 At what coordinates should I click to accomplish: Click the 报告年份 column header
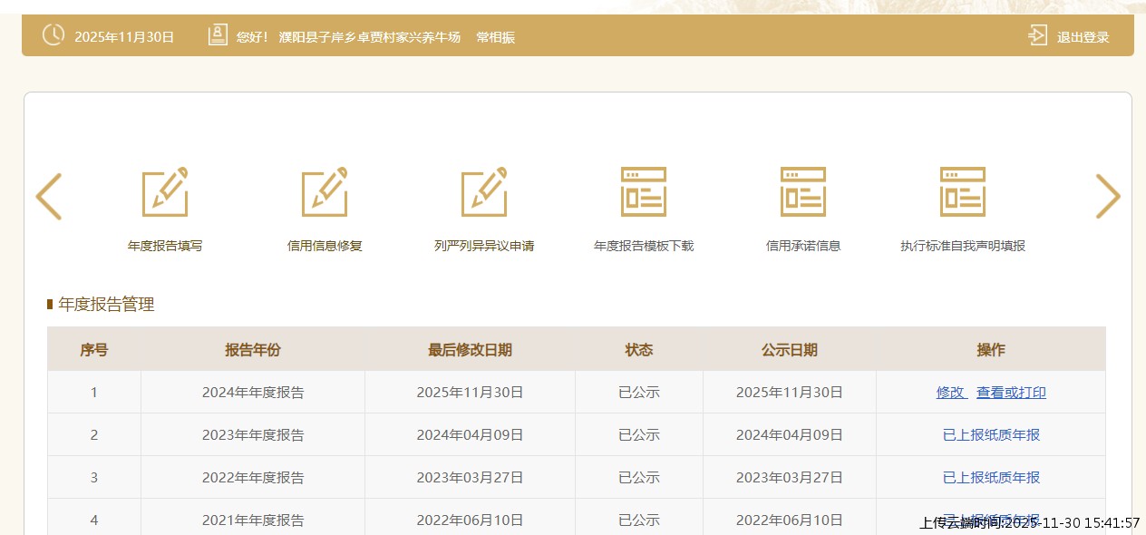253,350
